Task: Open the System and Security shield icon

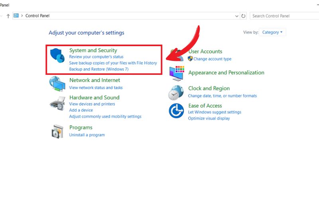Action: [57, 55]
